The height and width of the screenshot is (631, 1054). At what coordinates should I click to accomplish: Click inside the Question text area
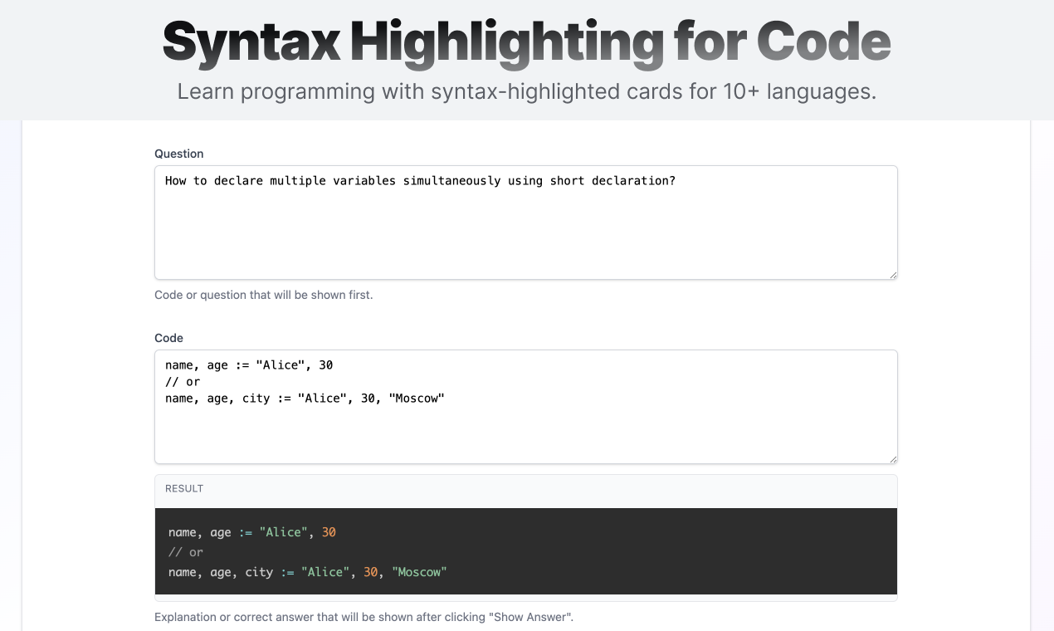525,223
